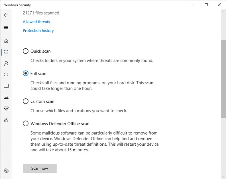
Task: Go back with the back arrow
Action: 6,15
